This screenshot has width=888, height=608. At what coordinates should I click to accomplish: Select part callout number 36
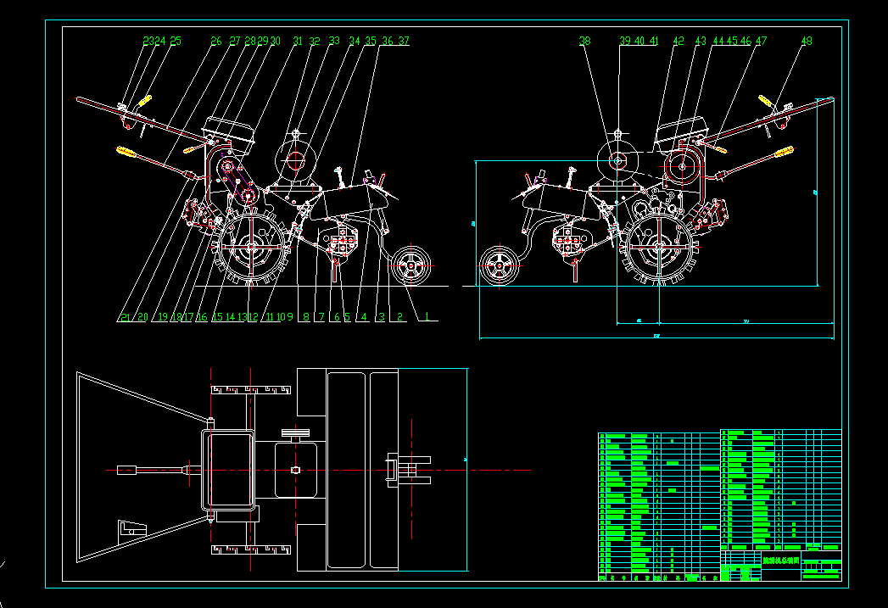click(388, 41)
